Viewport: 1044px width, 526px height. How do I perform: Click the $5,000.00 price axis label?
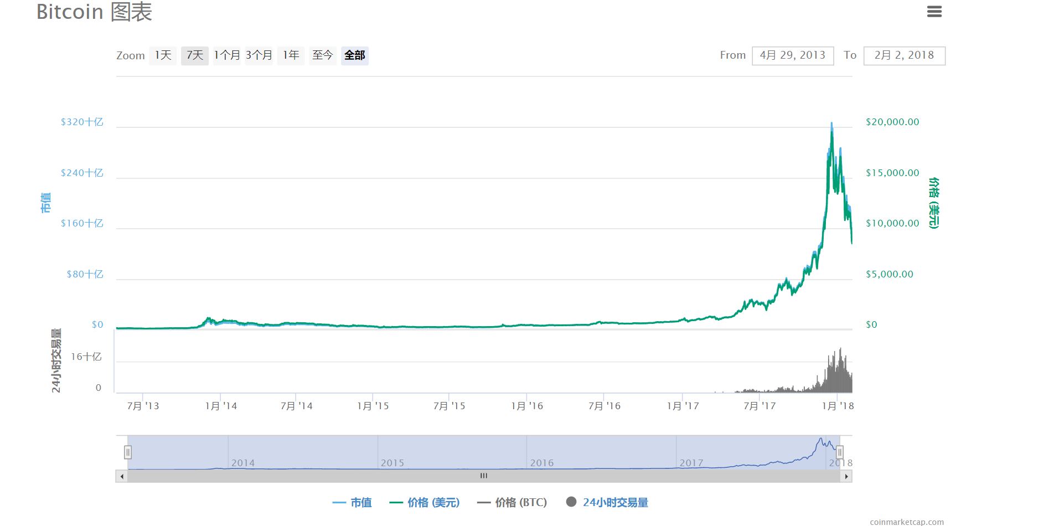click(x=890, y=274)
